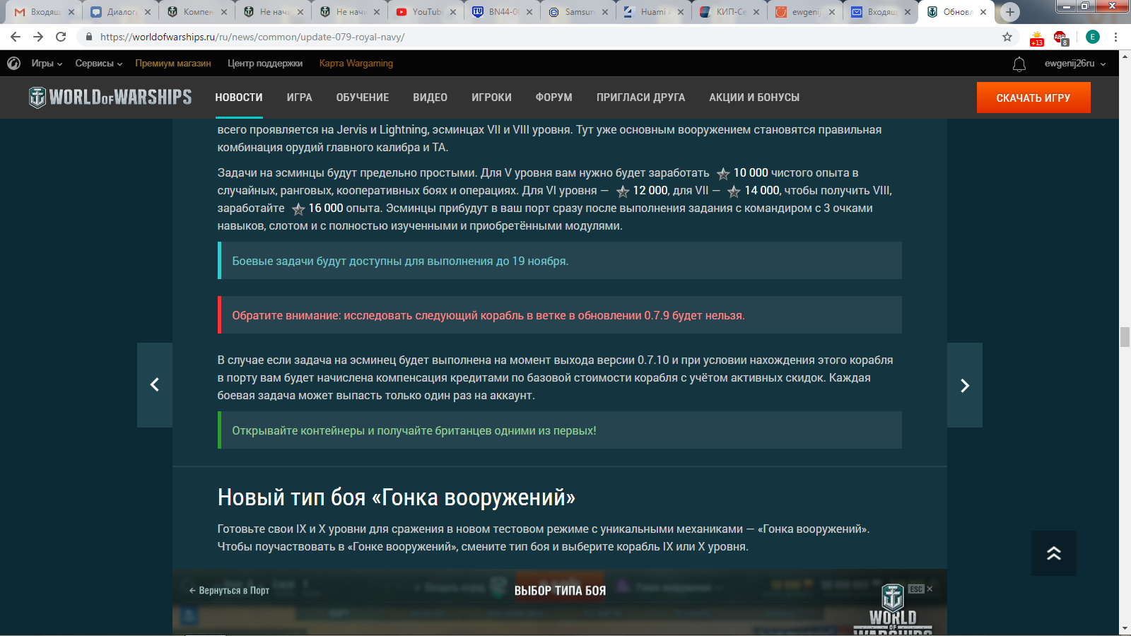The width and height of the screenshot is (1131, 636).
Task: Expand the Сервисы dropdown menu
Action: pyautogui.click(x=98, y=64)
